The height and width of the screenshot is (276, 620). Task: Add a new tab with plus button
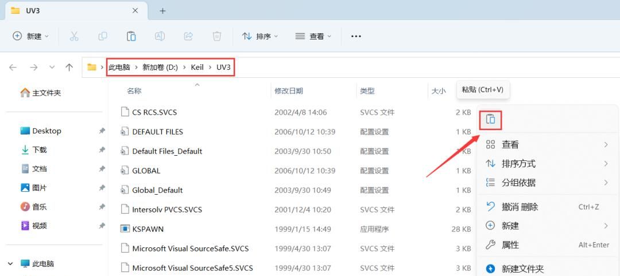click(x=162, y=11)
